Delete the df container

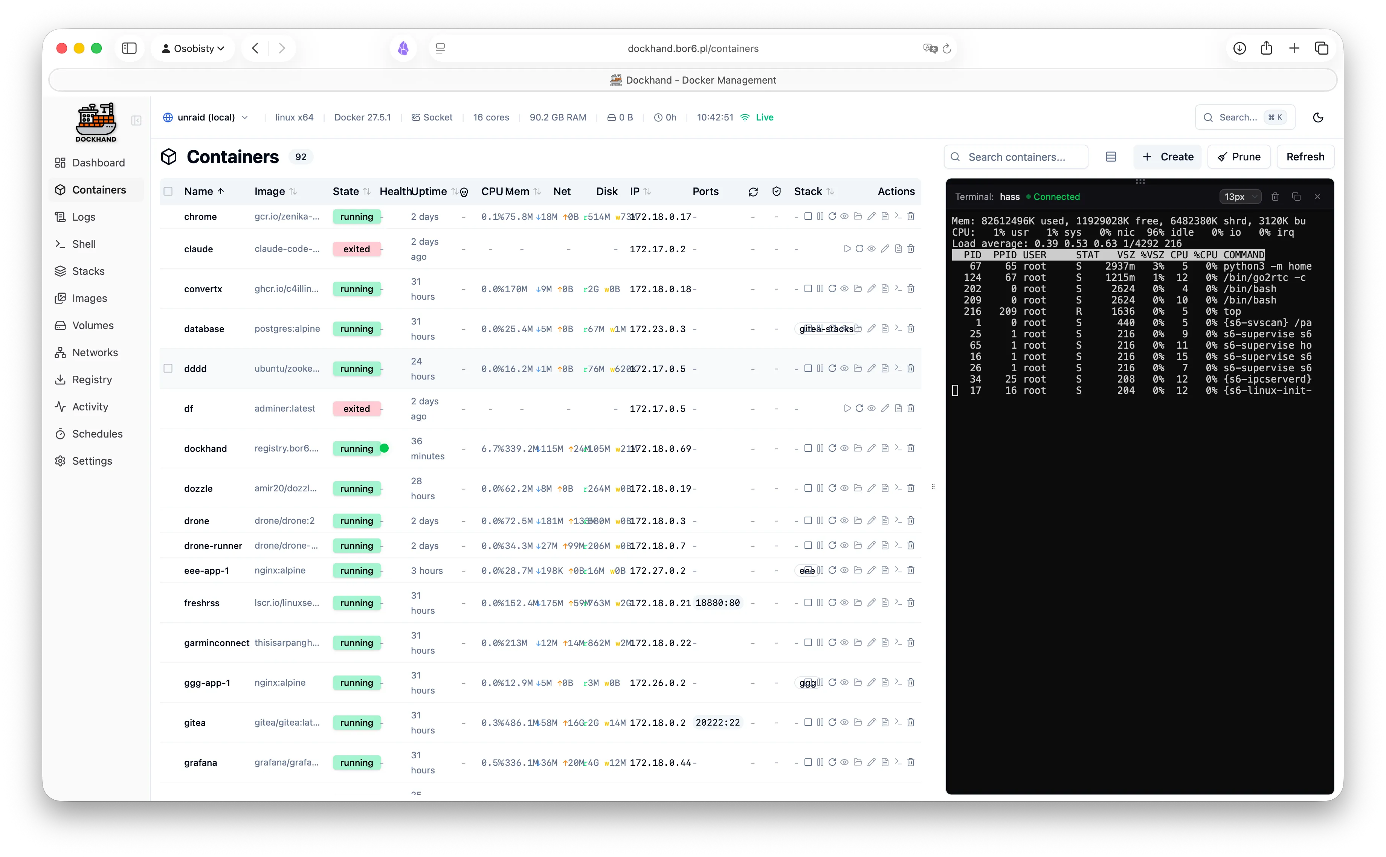click(911, 408)
